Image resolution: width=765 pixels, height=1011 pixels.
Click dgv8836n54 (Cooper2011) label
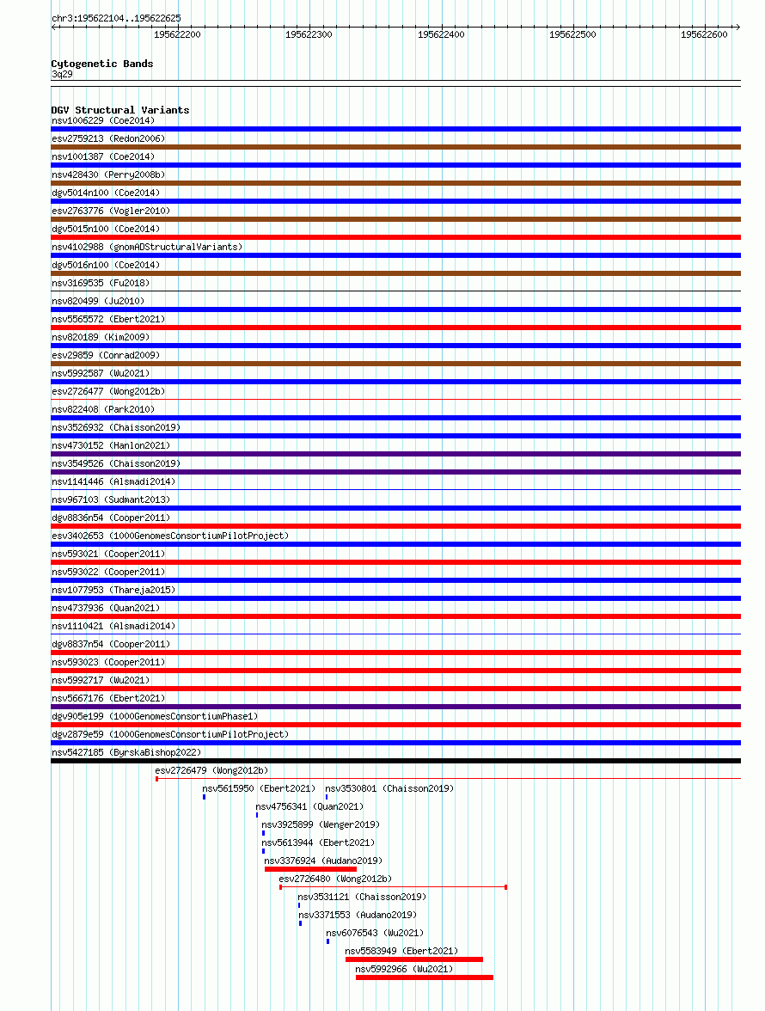tap(111, 518)
